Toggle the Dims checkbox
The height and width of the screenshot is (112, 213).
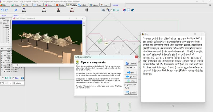click(13, 78)
